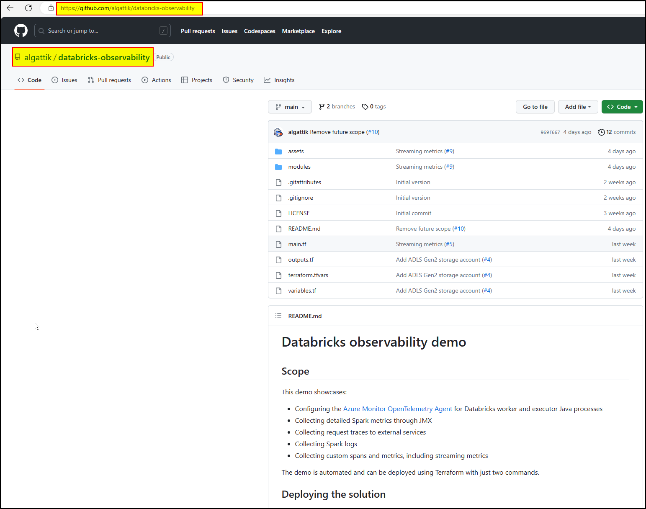Focus the Search or jump to field

click(x=103, y=31)
